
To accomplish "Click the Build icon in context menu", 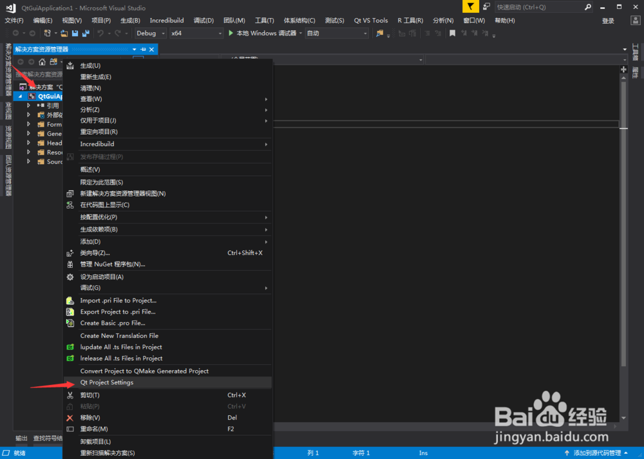I will (70, 66).
